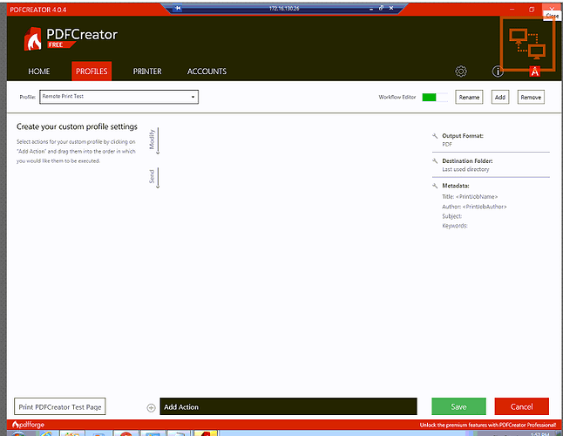The height and width of the screenshot is (436, 563).
Task: Click the wrench icon beside Output Format
Action: click(x=435, y=136)
